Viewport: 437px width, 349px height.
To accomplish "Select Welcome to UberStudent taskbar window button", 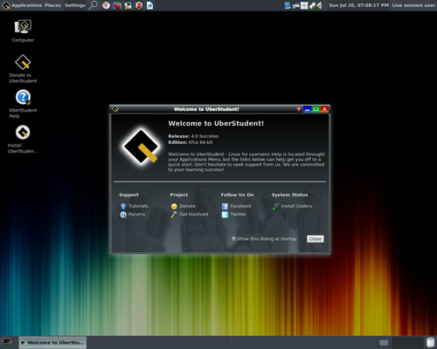I will (x=52, y=343).
